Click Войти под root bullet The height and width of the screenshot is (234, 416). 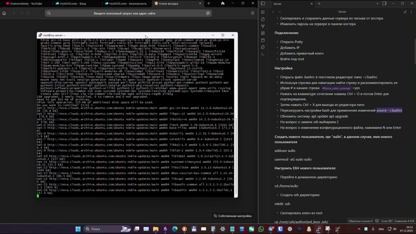click(292, 59)
